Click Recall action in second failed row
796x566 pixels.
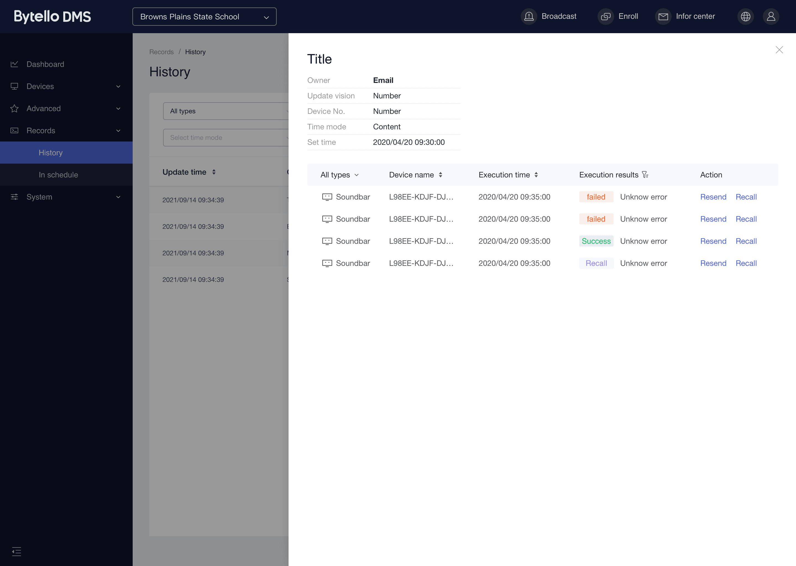tap(746, 219)
